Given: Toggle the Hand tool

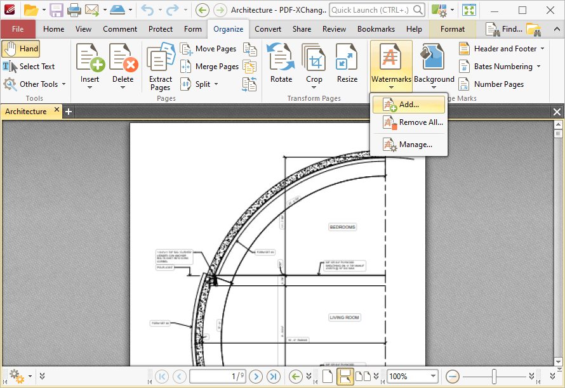Looking at the screenshot, I should click(21, 49).
